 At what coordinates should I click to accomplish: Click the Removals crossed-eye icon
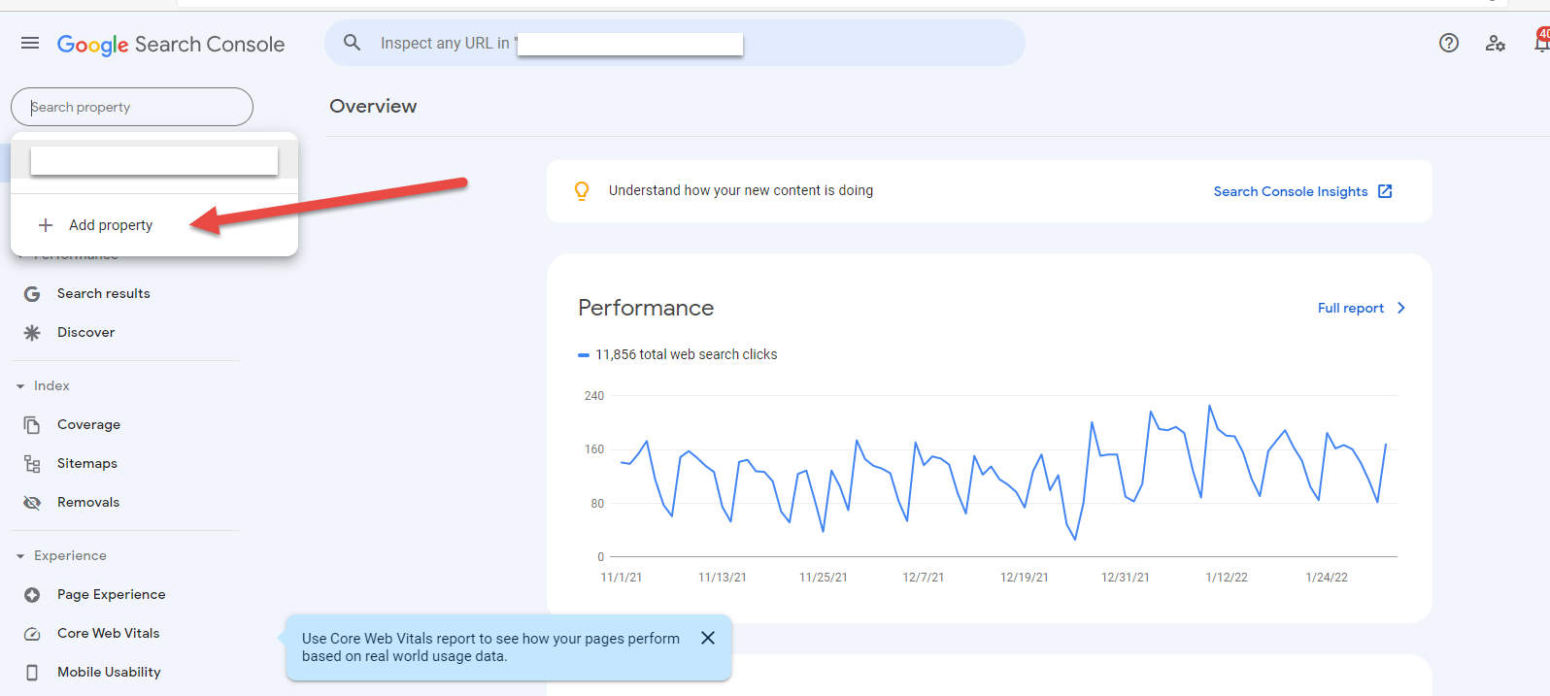click(32, 502)
